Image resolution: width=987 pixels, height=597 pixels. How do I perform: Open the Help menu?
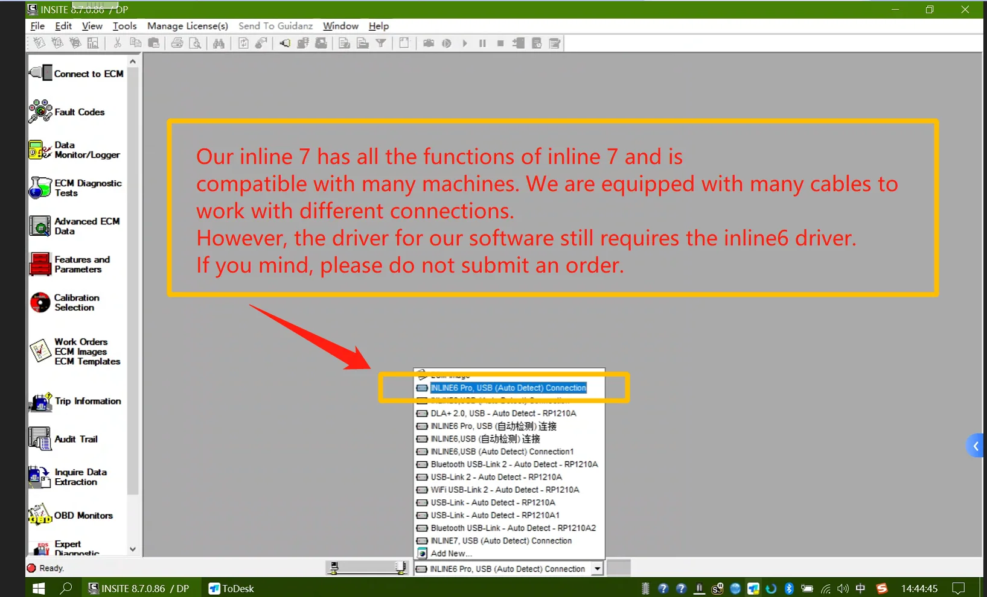pyautogui.click(x=379, y=26)
